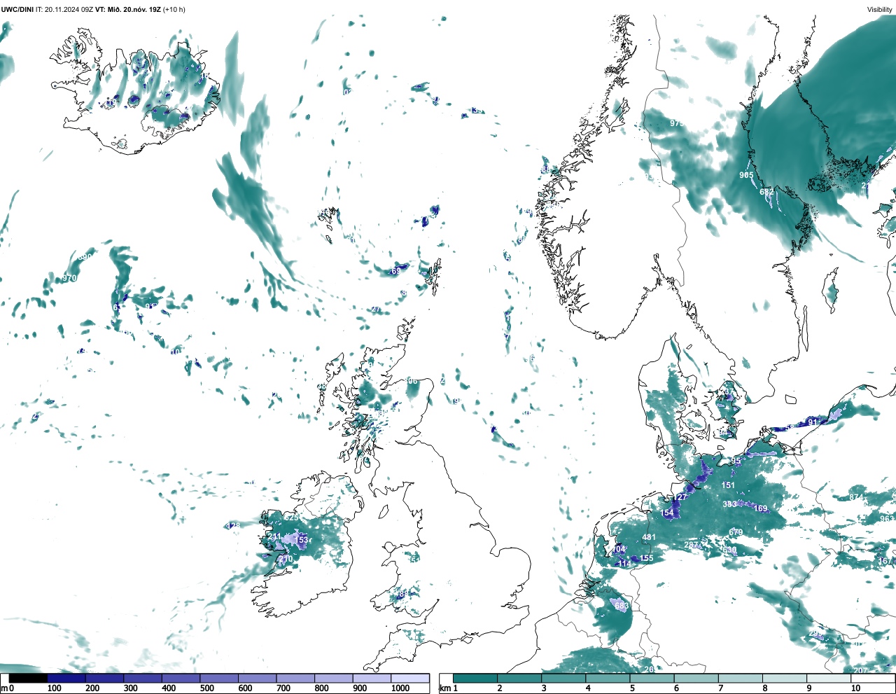Click the '154' value in northwest Germany
The height and width of the screenshot is (694, 896).
pyautogui.click(x=667, y=513)
